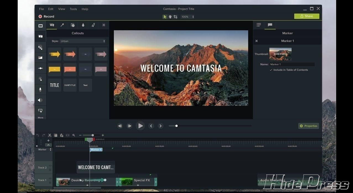Select the Crop tool above the canvas
This screenshot has height=193, width=353.
pyautogui.click(x=175, y=17)
